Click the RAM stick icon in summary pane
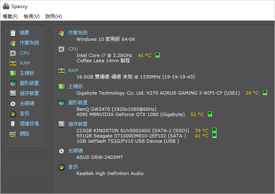Image resolution: width=275 pixels, height=194 pixels. [x=61, y=71]
